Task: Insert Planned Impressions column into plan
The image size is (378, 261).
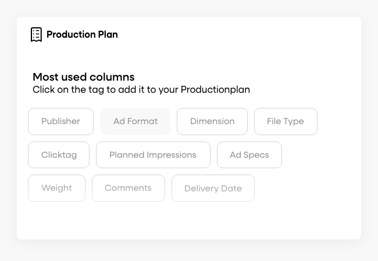Action: point(153,155)
